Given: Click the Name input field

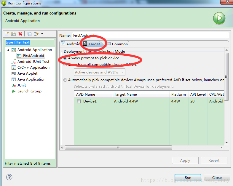Looking at the screenshot, I should (x=151, y=35).
